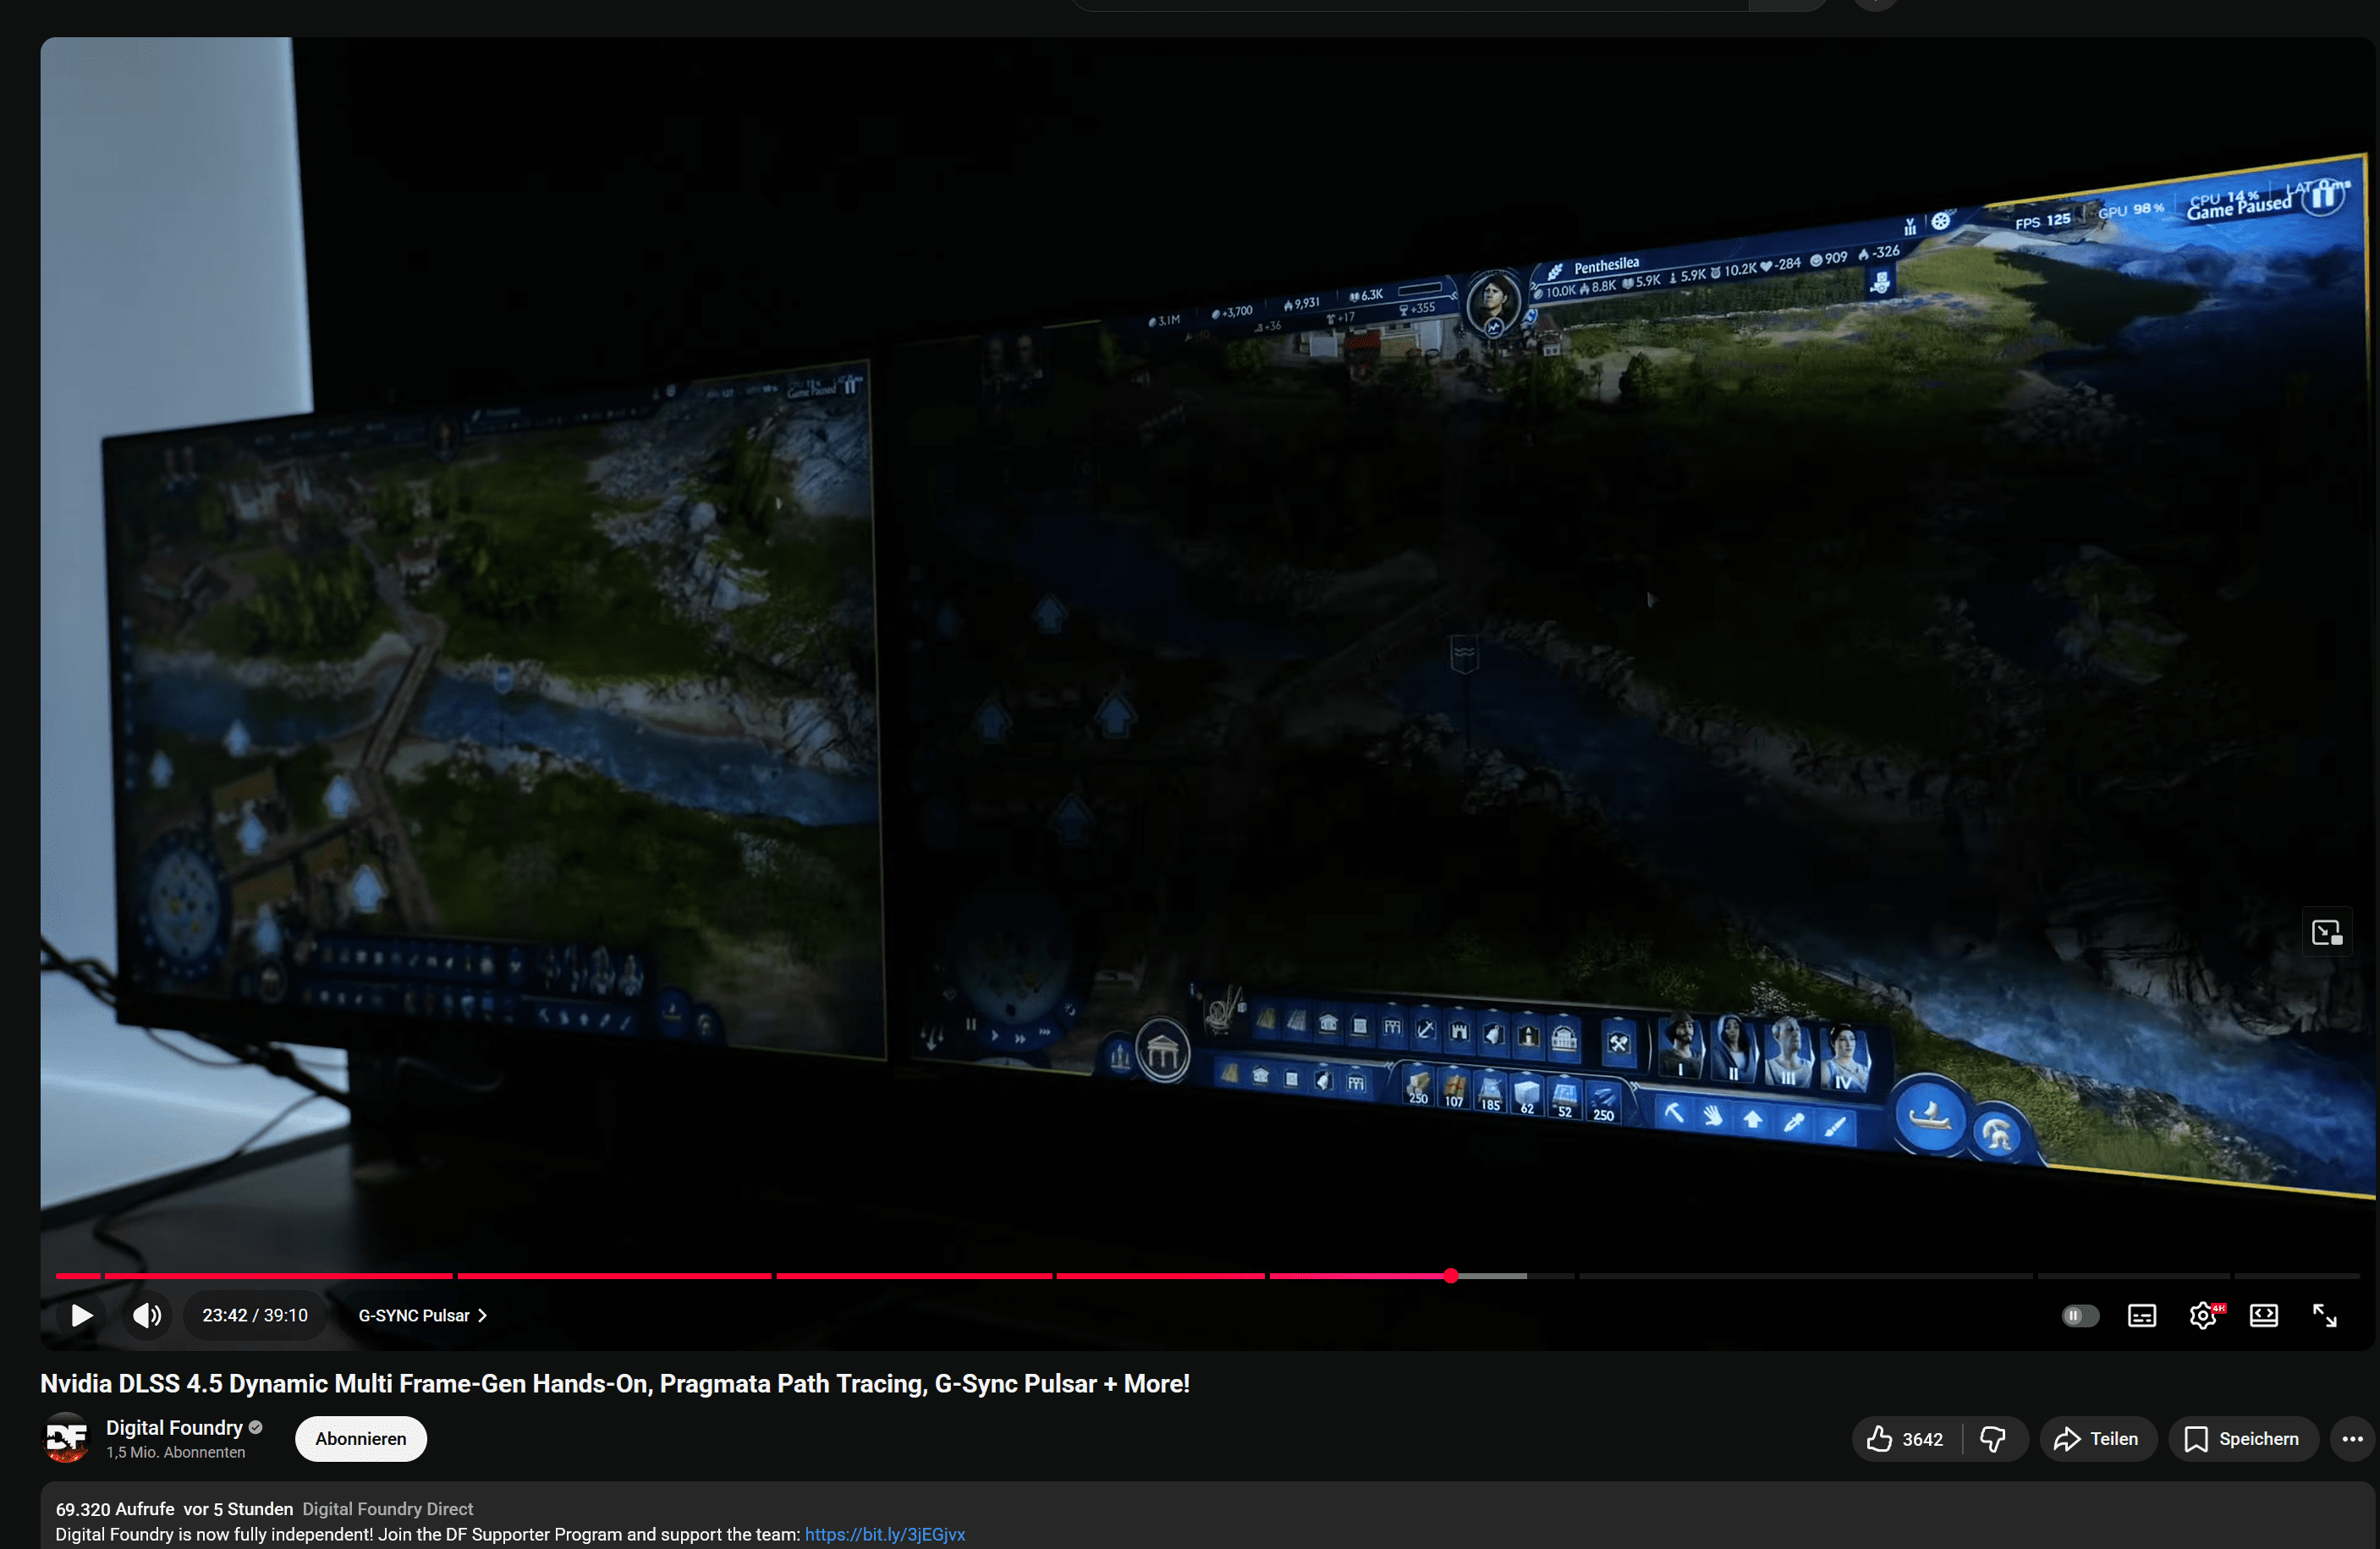The height and width of the screenshot is (1549, 2380).
Task: Mute the video volume
Action: click(x=147, y=1315)
